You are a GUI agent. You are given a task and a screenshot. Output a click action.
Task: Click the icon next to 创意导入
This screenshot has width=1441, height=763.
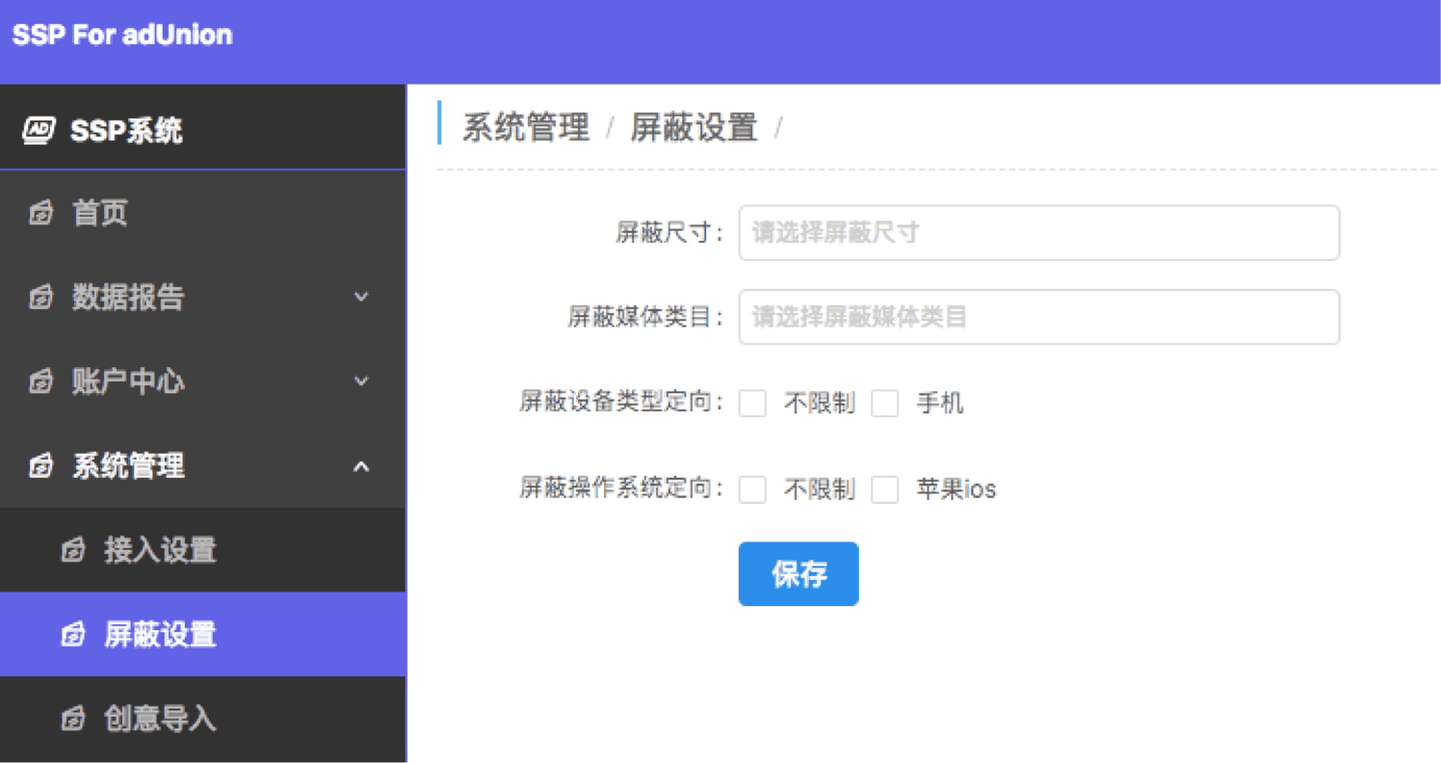point(73,719)
